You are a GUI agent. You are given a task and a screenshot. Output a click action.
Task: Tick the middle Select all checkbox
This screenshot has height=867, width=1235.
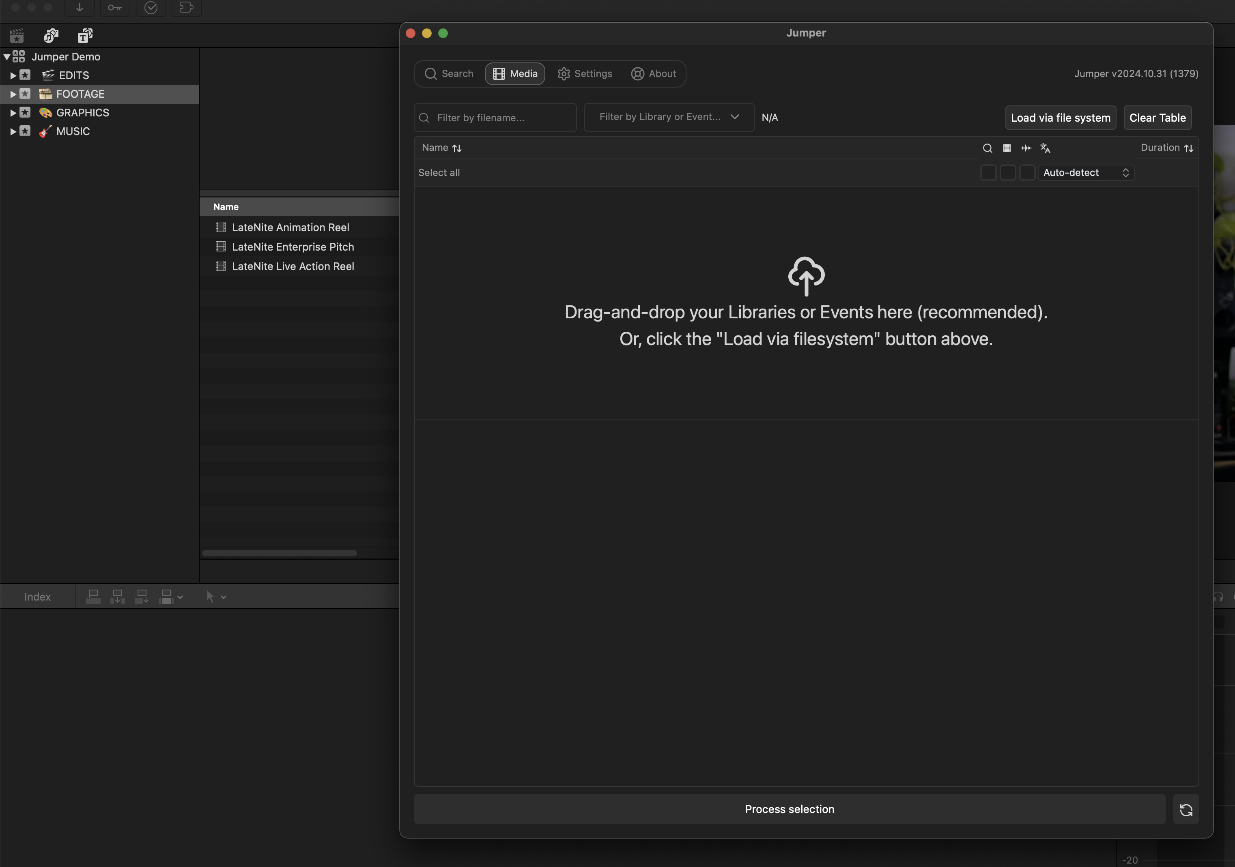(x=1007, y=172)
